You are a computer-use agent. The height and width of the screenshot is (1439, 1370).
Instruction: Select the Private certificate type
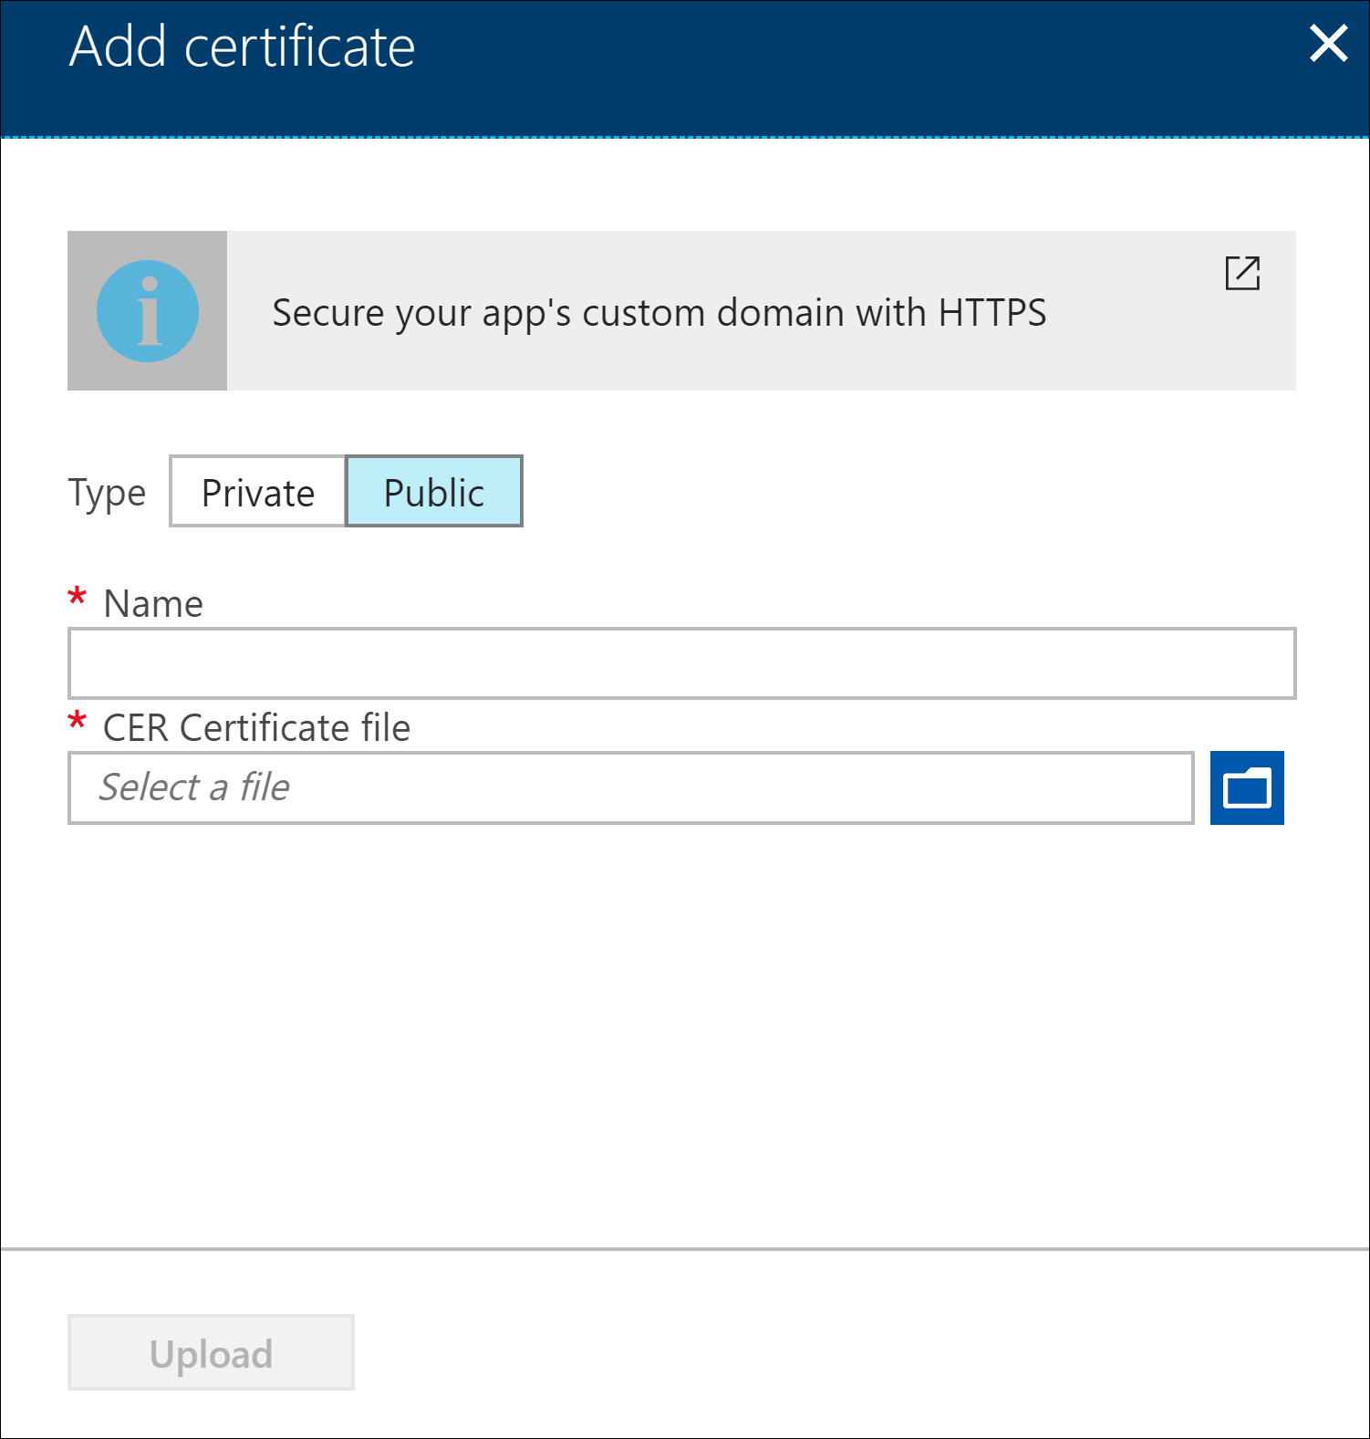258,492
